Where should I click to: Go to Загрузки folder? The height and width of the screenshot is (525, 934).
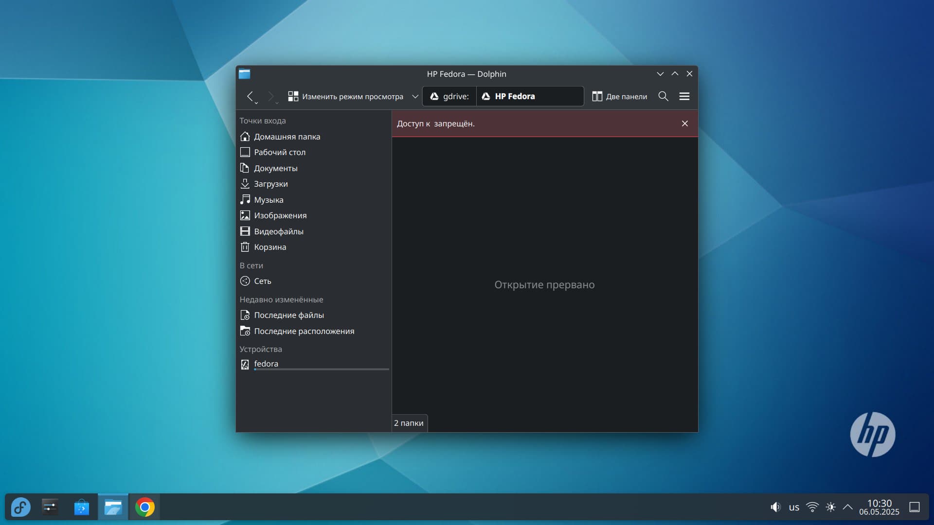(314, 184)
